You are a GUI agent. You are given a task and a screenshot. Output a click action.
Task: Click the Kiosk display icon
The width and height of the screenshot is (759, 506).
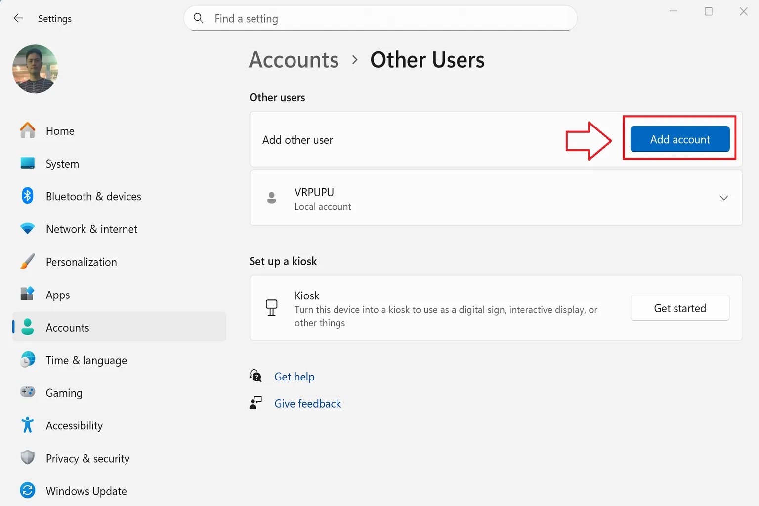tap(271, 307)
